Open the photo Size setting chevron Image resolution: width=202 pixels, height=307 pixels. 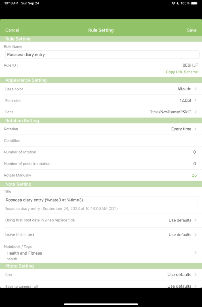(x=196, y=274)
